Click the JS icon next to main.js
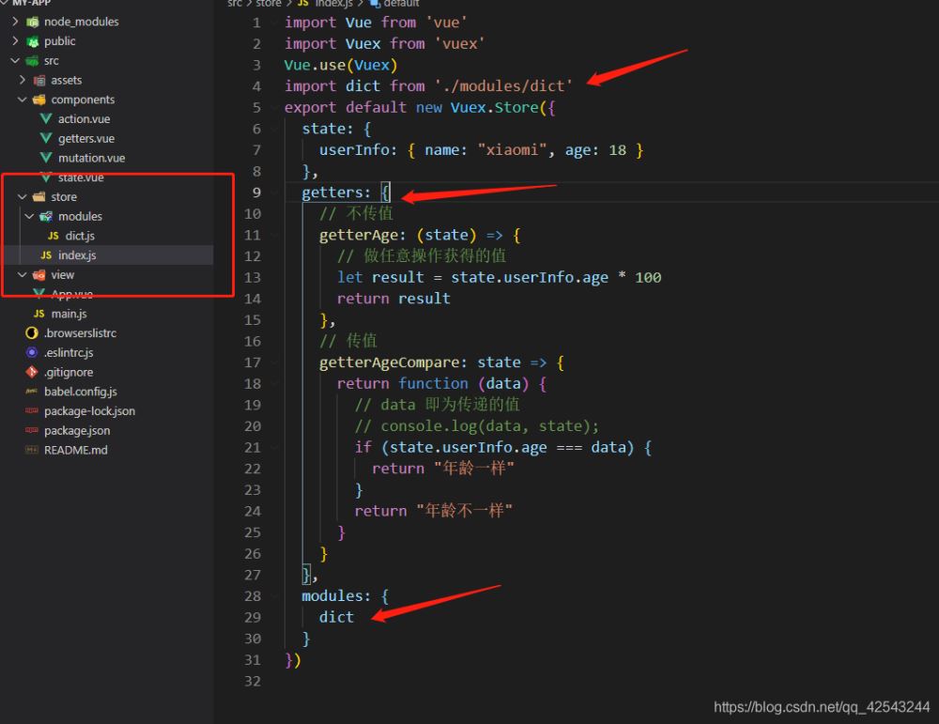Screen dimensions: 939x724 pos(38,314)
